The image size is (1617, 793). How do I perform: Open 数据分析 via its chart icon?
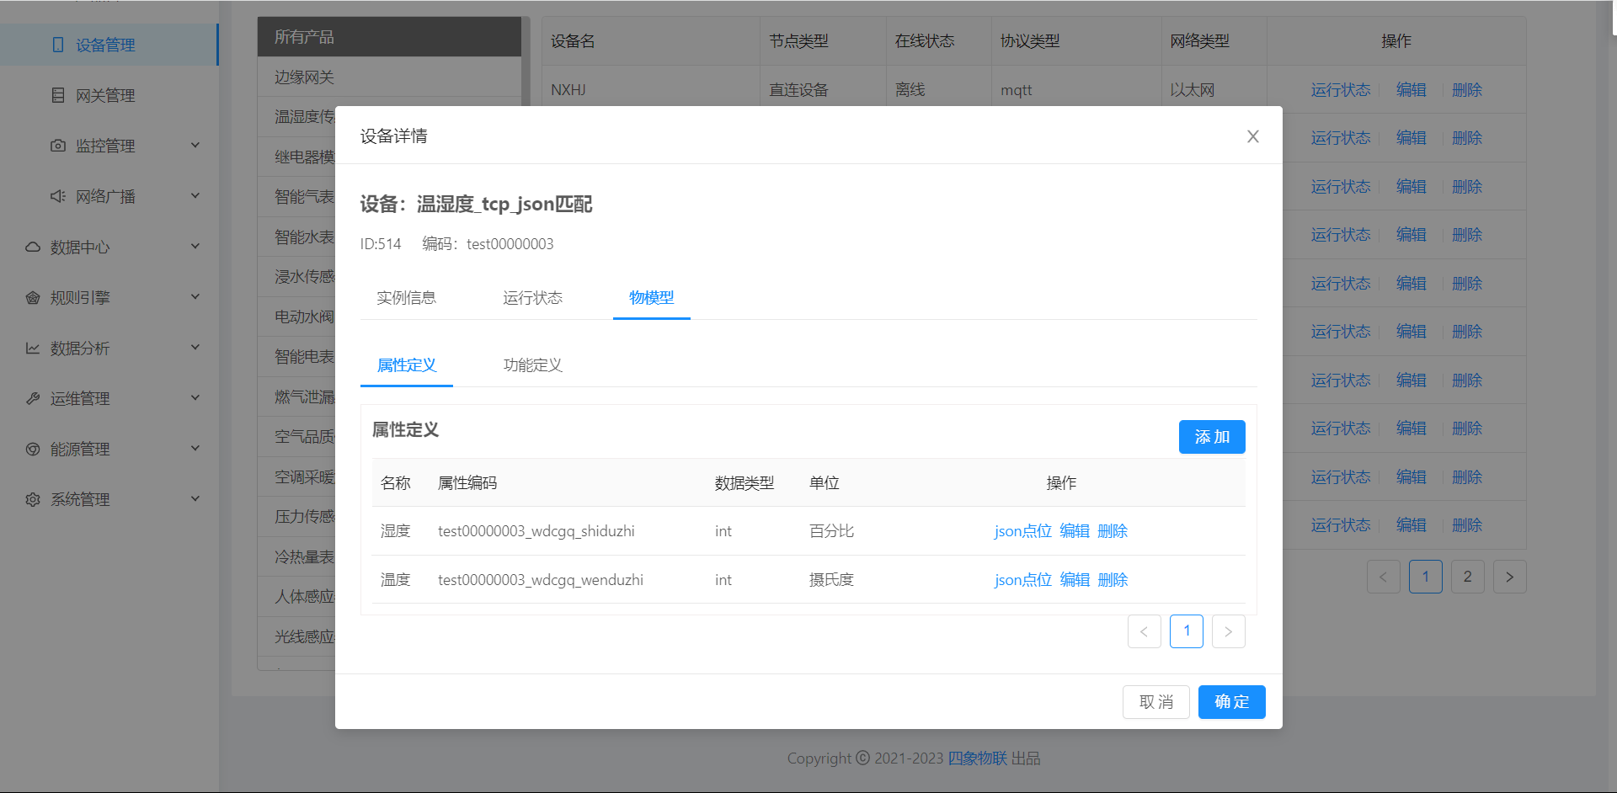[32, 347]
